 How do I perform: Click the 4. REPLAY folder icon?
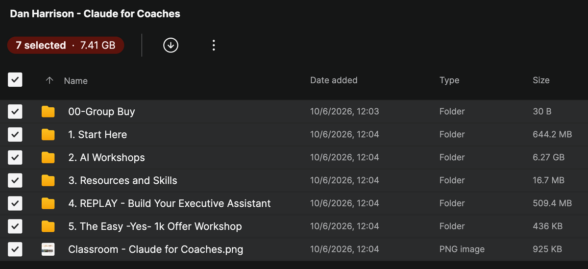(x=48, y=203)
